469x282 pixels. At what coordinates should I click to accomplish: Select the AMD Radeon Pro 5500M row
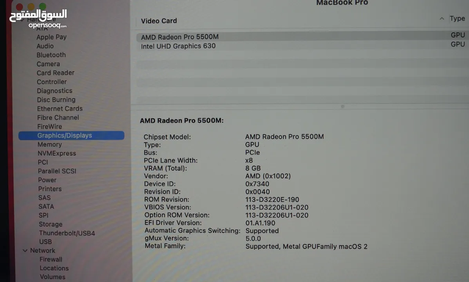click(179, 36)
